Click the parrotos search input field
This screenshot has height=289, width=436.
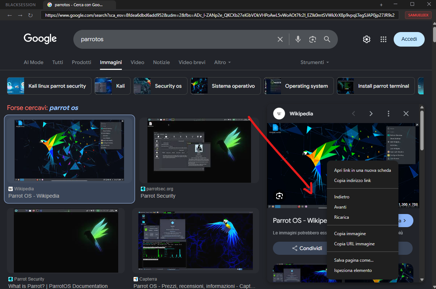pos(175,39)
